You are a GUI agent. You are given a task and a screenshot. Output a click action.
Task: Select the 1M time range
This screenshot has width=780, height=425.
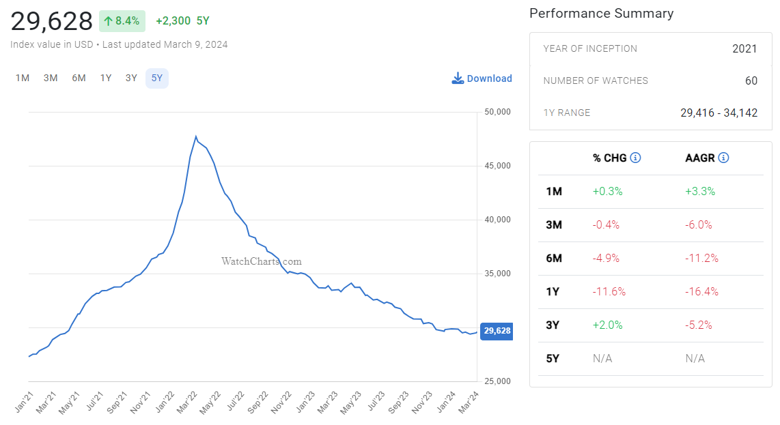[x=23, y=78]
